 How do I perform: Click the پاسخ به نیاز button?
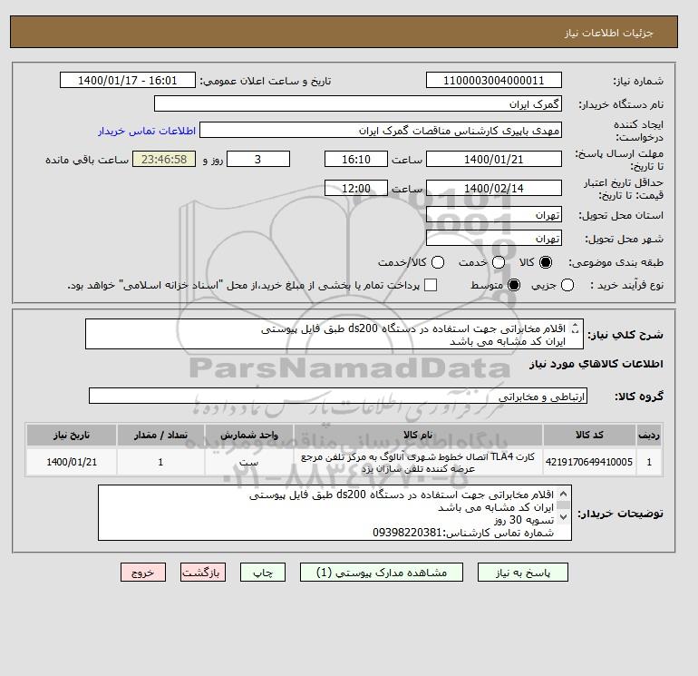[523, 573]
